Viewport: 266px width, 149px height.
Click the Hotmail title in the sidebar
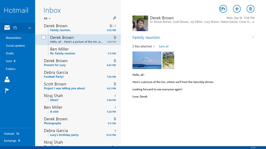coord(16,10)
